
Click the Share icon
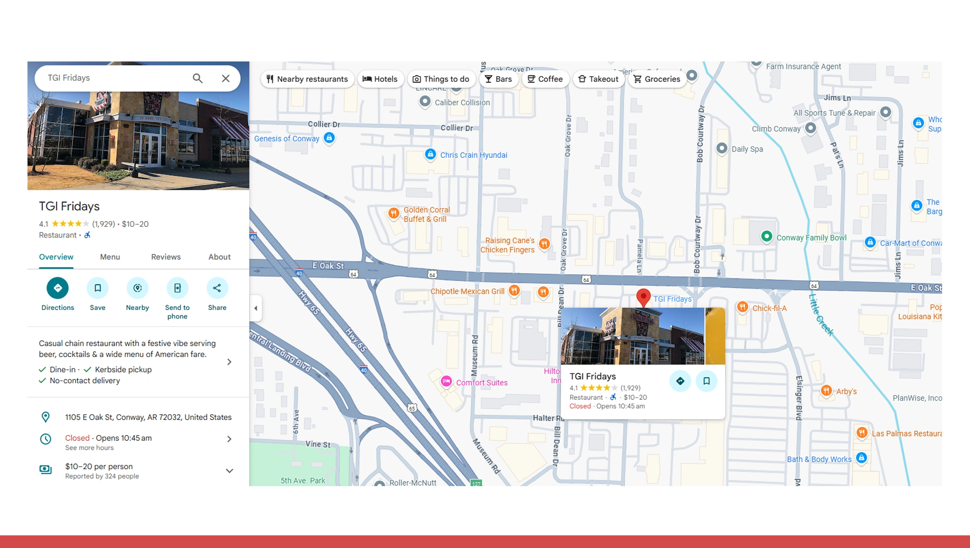point(217,288)
